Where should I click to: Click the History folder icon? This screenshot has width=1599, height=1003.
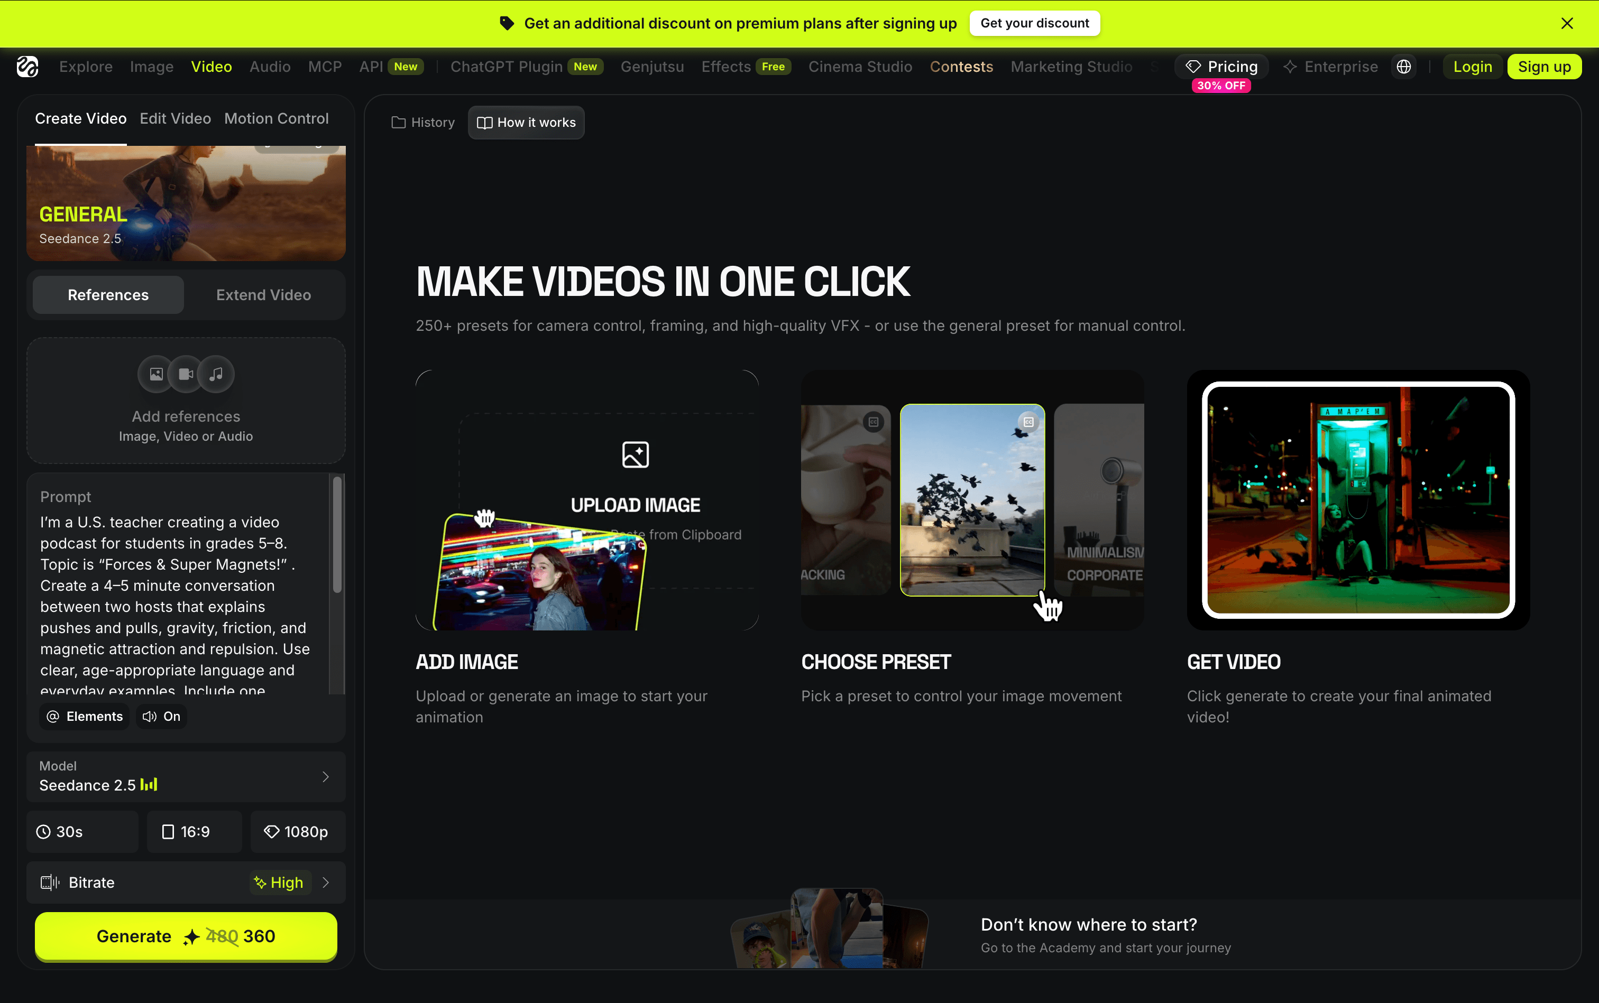coord(398,123)
